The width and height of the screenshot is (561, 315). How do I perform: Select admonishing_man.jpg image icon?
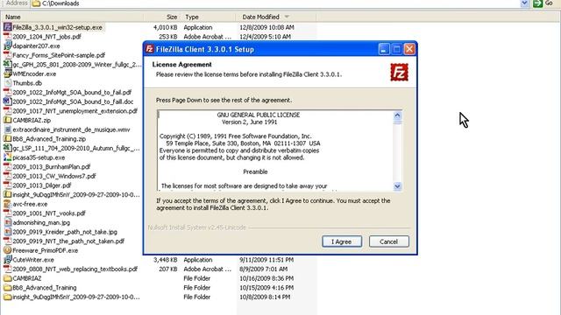pos(7,222)
